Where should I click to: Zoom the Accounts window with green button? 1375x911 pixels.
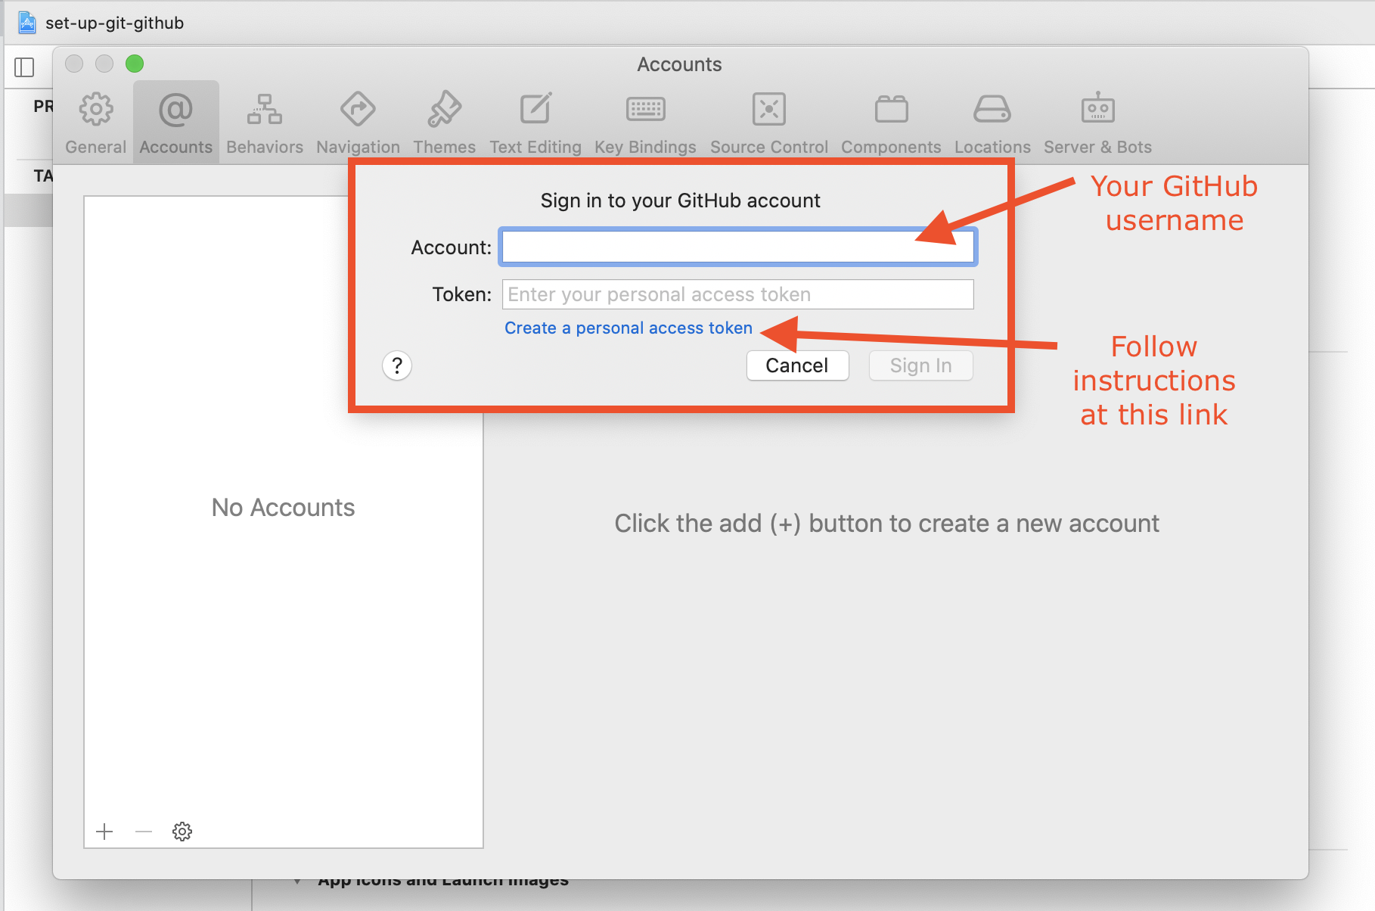135,64
